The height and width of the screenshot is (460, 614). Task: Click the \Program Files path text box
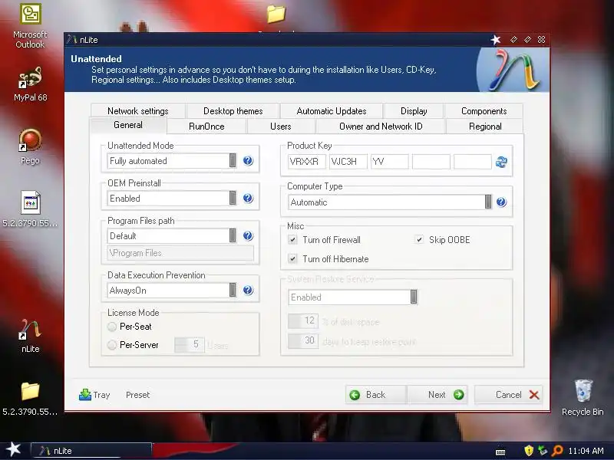(180, 253)
